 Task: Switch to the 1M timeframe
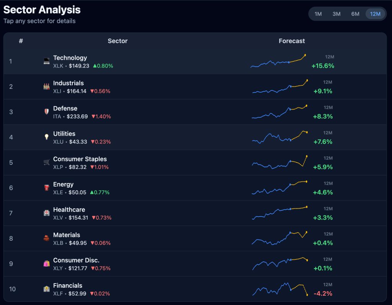pos(318,14)
